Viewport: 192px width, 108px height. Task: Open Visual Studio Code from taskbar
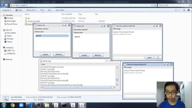coord(30,105)
